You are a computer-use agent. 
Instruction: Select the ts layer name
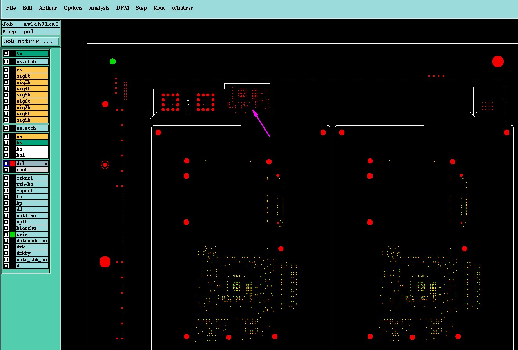(32, 53)
